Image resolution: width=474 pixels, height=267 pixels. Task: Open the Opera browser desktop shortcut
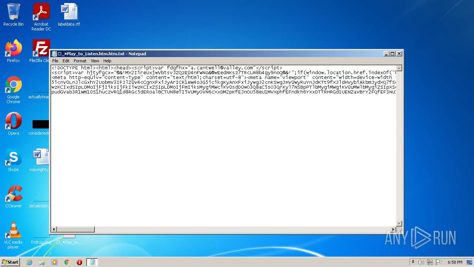point(13,124)
